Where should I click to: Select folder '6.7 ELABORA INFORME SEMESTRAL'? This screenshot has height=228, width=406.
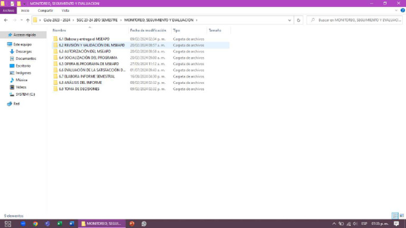coord(87,77)
